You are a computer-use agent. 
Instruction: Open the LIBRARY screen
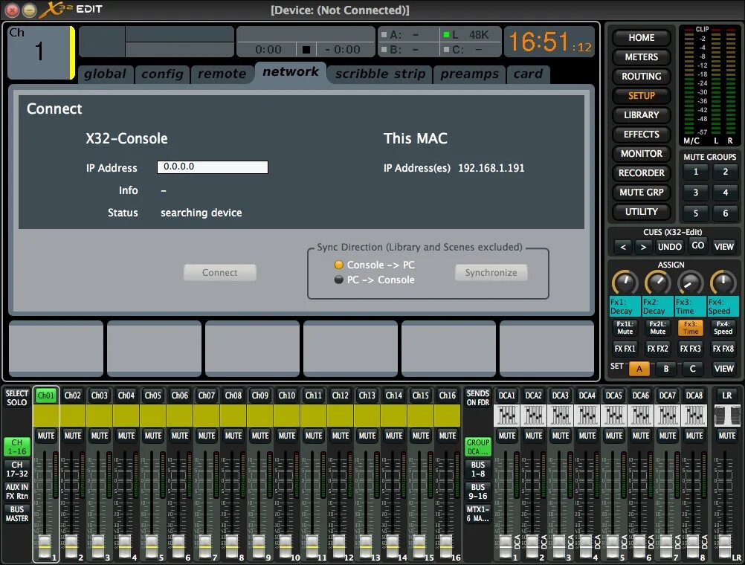641,115
